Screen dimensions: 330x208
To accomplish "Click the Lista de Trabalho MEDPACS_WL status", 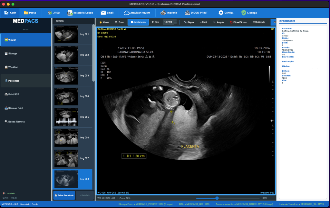I will (302, 204).
